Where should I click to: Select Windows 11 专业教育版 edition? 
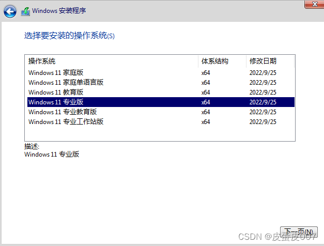[x=161, y=112]
